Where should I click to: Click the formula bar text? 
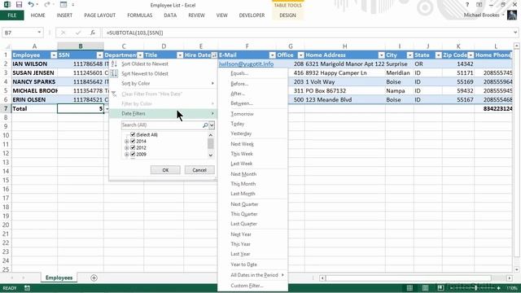click(x=135, y=33)
